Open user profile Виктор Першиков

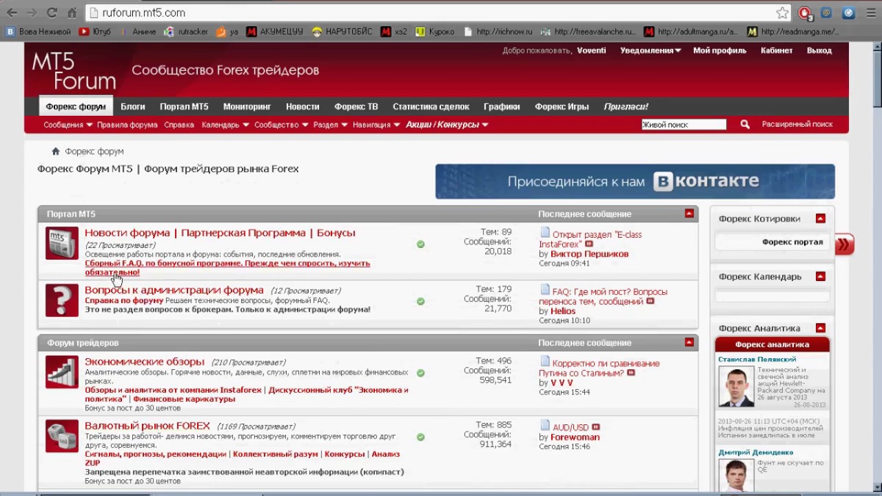[589, 254]
